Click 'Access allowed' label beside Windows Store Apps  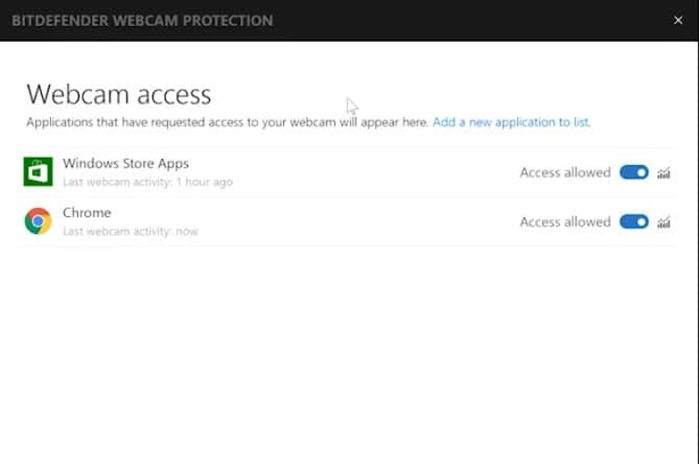pyautogui.click(x=564, y=173)
